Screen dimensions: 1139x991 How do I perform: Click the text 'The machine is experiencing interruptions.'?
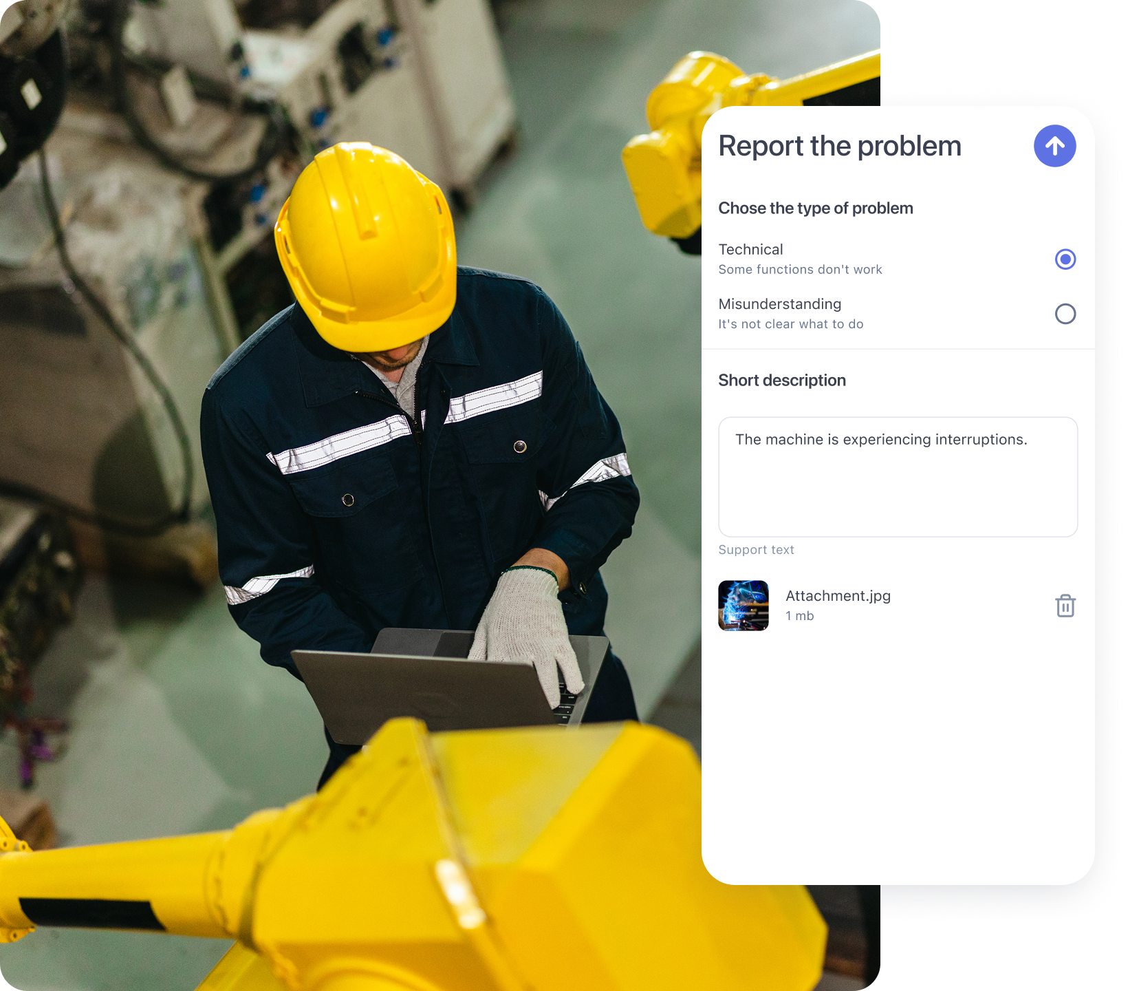[x=880, y=440]
